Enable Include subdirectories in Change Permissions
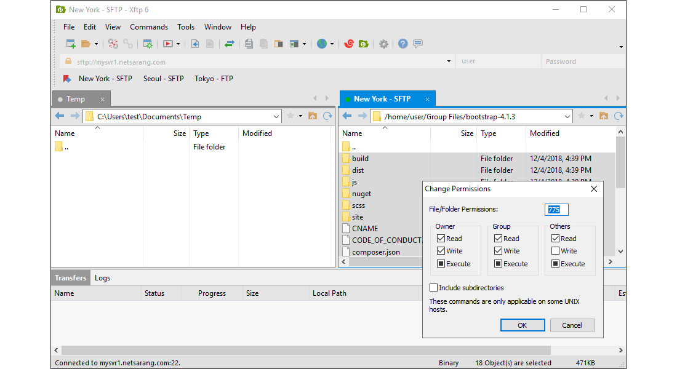 (x=434, y=287)
